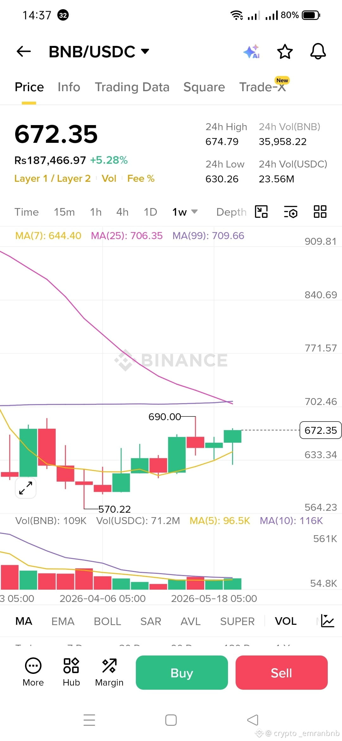This screenshot has height=741, width=342.
Task: Tap the MA(5): 96.5K volume label
Action: coord(220,521)
